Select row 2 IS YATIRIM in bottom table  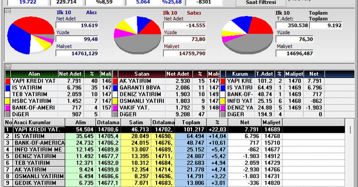coord(175,136)
